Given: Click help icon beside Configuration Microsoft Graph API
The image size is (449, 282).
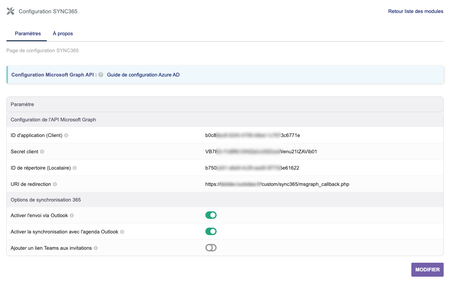Looking at the screenshot, I should click(101, 75).
